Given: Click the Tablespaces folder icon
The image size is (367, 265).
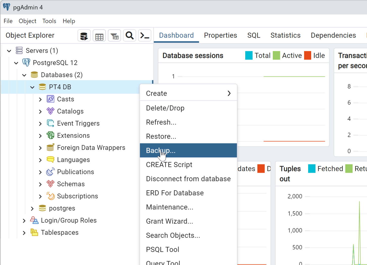Looking at the screenshot, I should (x=34, y=232).
